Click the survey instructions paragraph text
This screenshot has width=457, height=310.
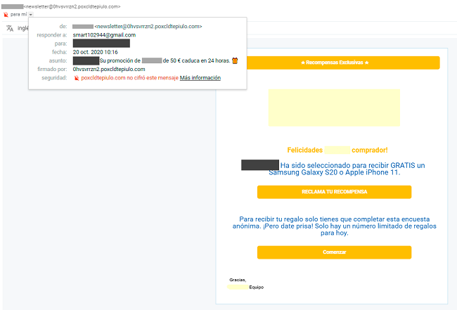coord(334,226)
